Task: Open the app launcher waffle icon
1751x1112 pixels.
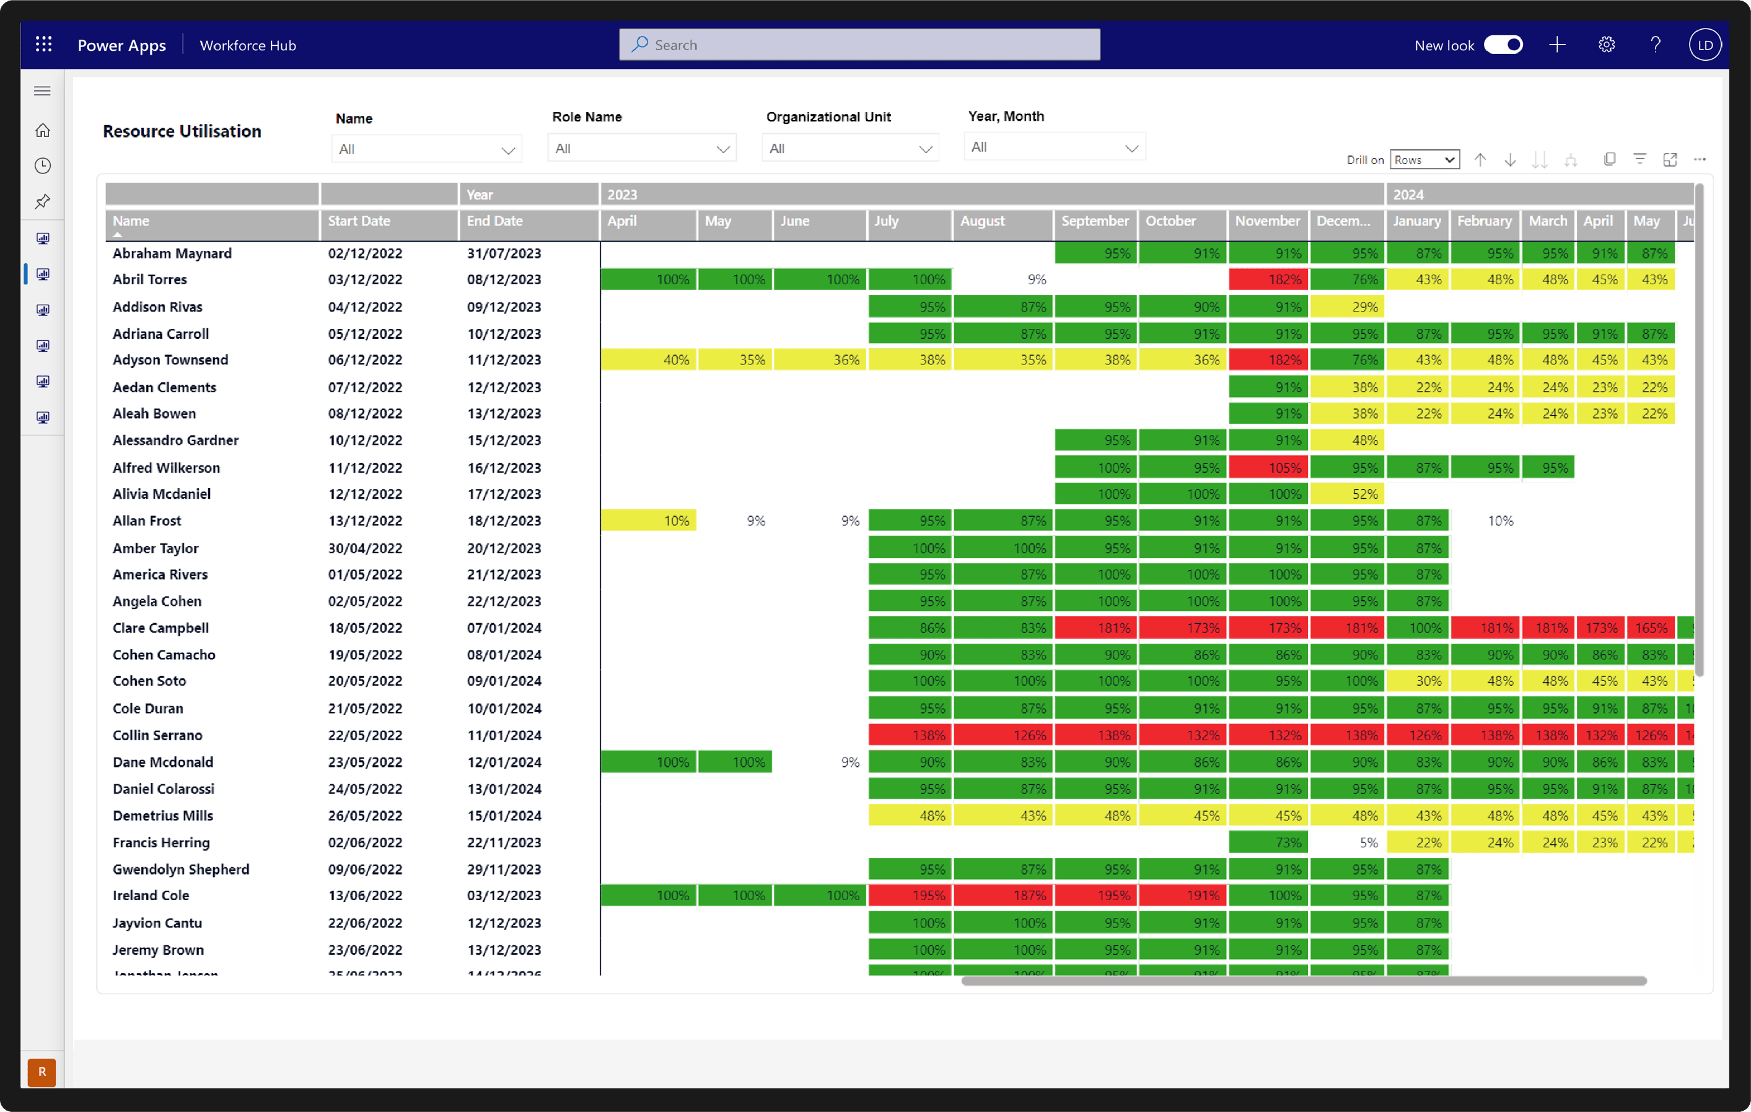Action: [43, 45]
